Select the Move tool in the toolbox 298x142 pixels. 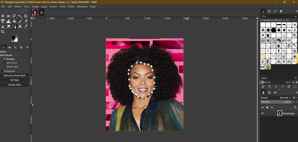click(3, 16)
